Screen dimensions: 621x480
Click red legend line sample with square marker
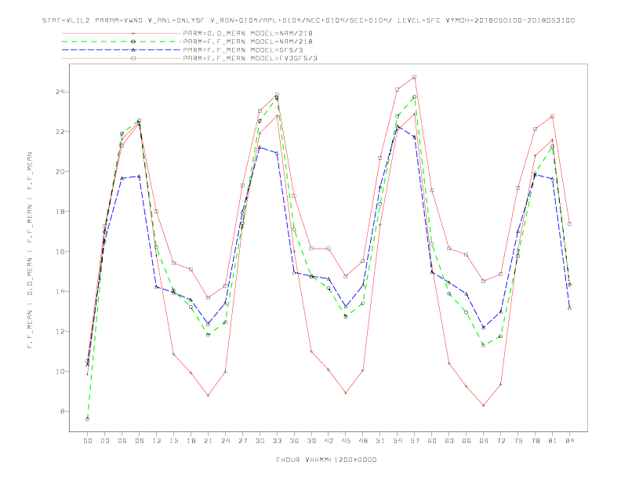click(x=122, y=58)
